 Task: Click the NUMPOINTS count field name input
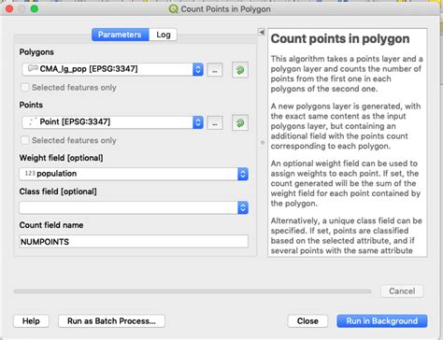click(134, 242)
